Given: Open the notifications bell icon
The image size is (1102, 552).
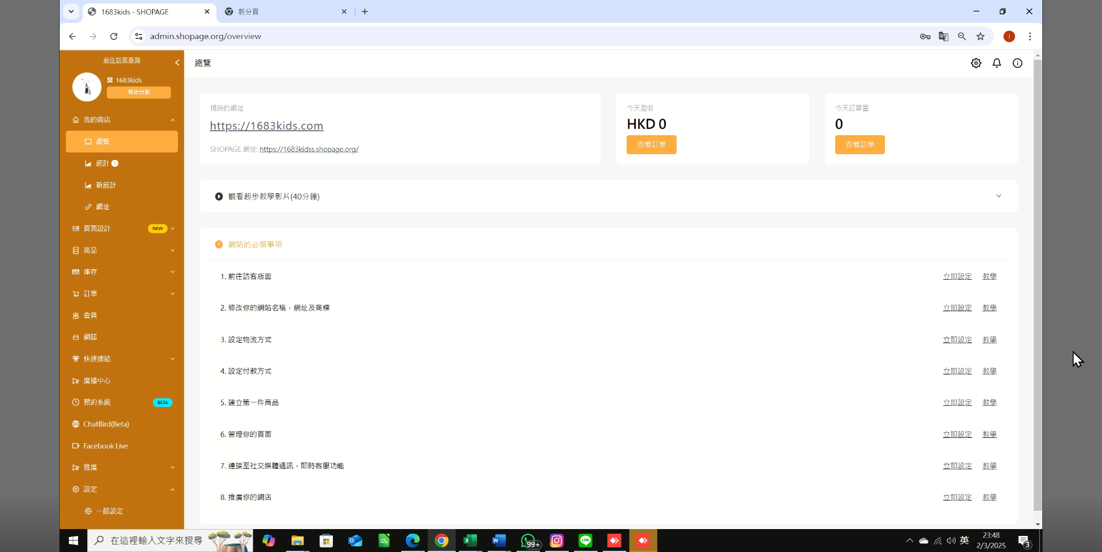Looking at the screenshot, I should [x=996, y=63].
